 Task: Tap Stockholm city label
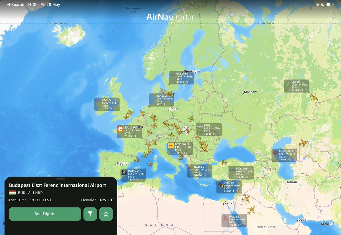pyautogui.click(x=192, y=71)
